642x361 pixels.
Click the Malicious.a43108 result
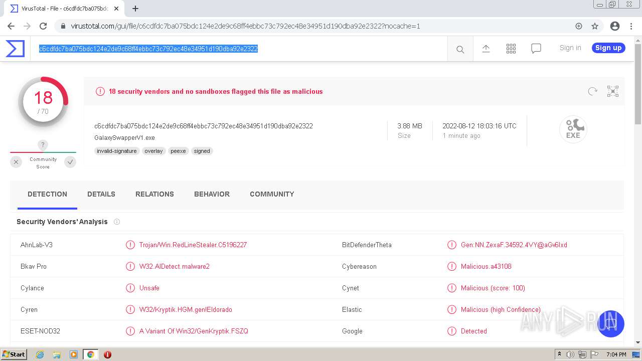(486, 266)
